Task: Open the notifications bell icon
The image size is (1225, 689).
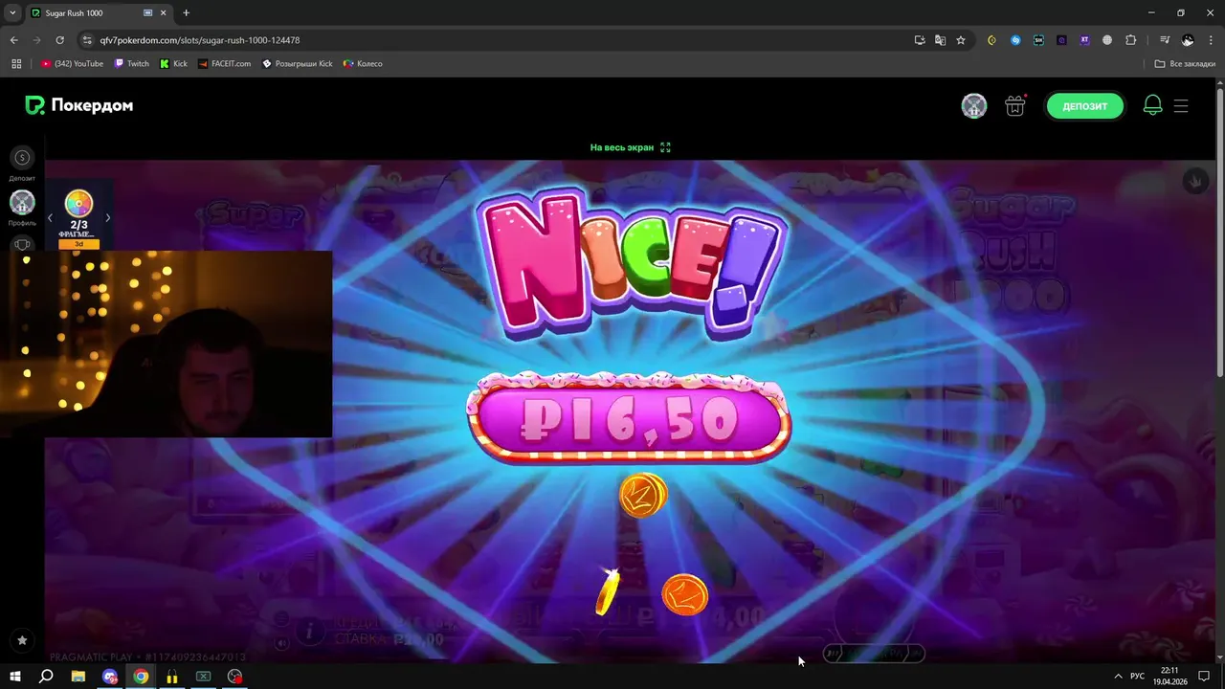Action: click(x=1153, y=106)
